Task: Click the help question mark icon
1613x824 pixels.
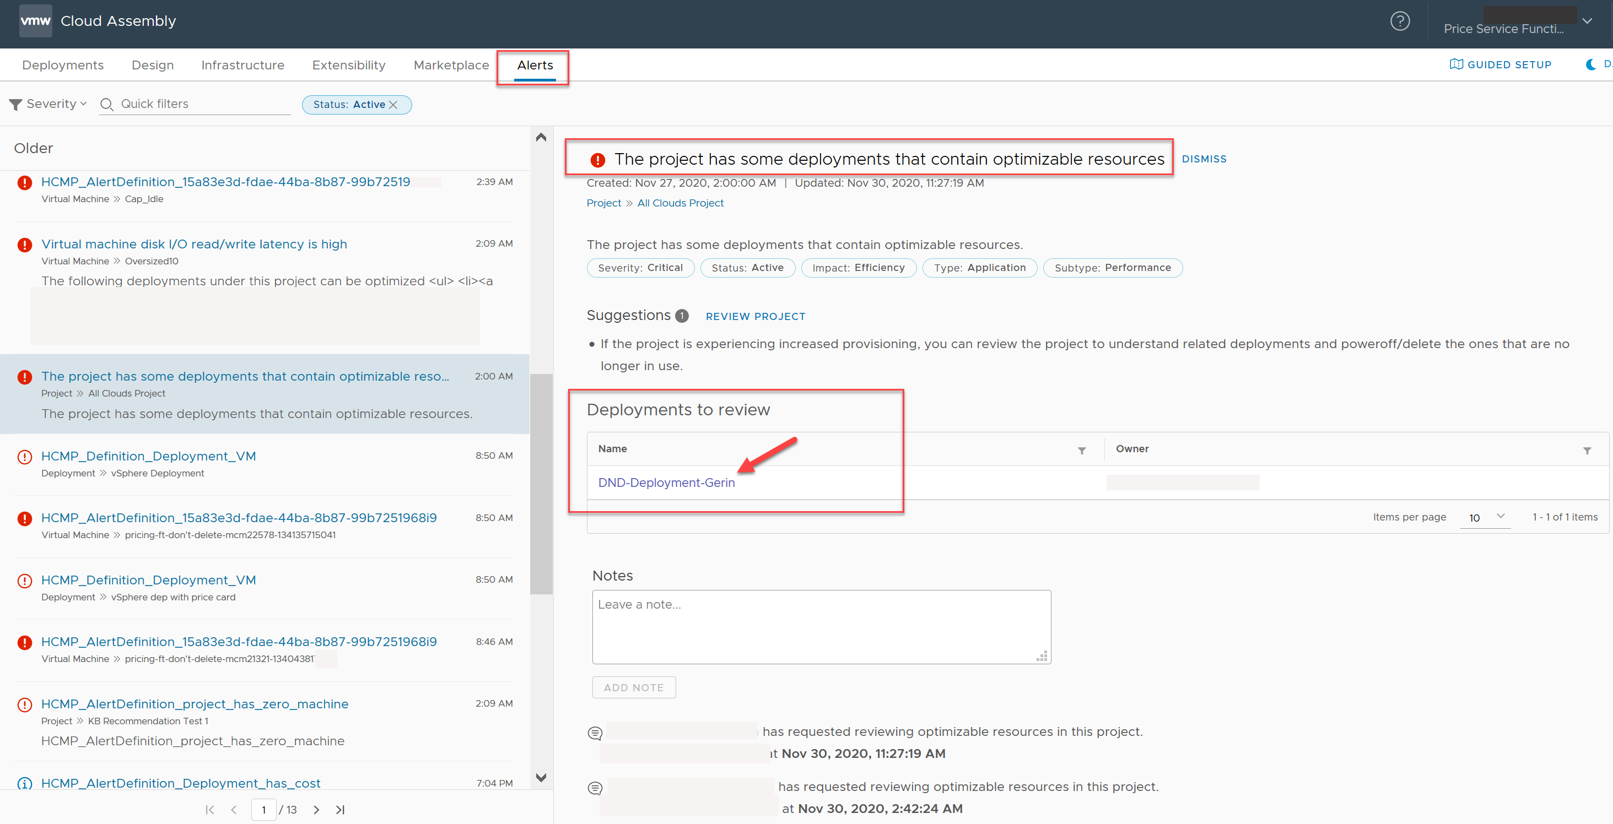Action: [x=1400, y=22]
